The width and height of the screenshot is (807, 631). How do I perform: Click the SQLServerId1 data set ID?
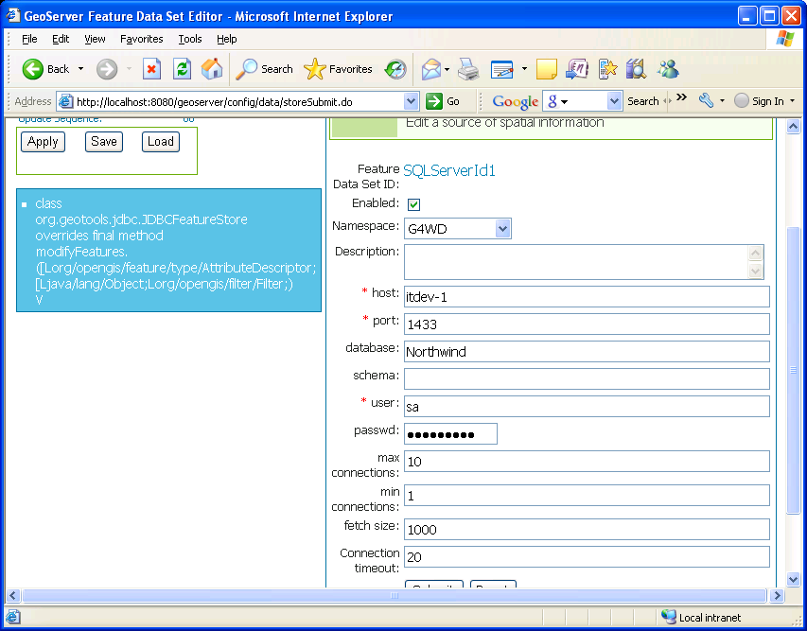(448, 170)
